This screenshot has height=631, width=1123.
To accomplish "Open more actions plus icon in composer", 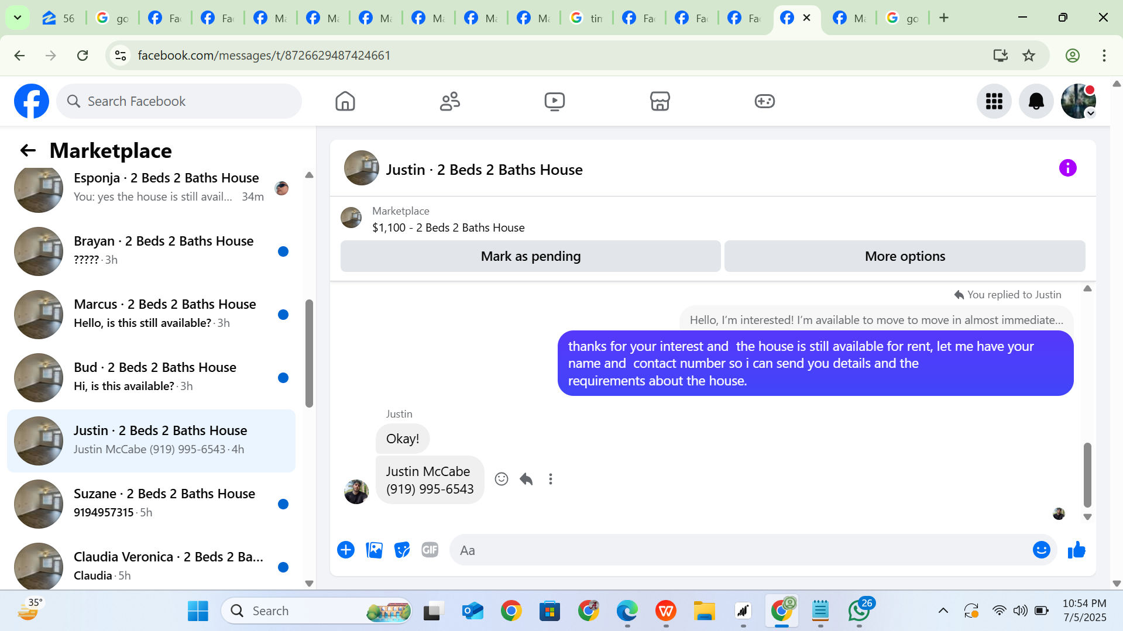I will click(346, 550).
